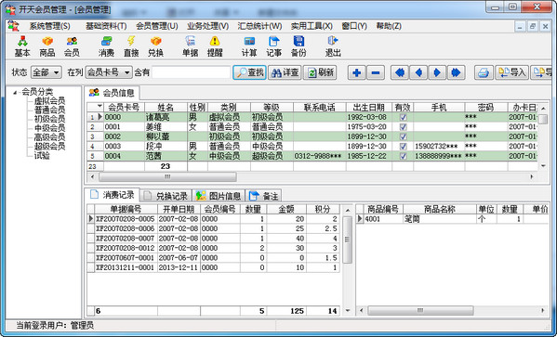Select 中级会员 in the category tree

click(x=49, y=128)
